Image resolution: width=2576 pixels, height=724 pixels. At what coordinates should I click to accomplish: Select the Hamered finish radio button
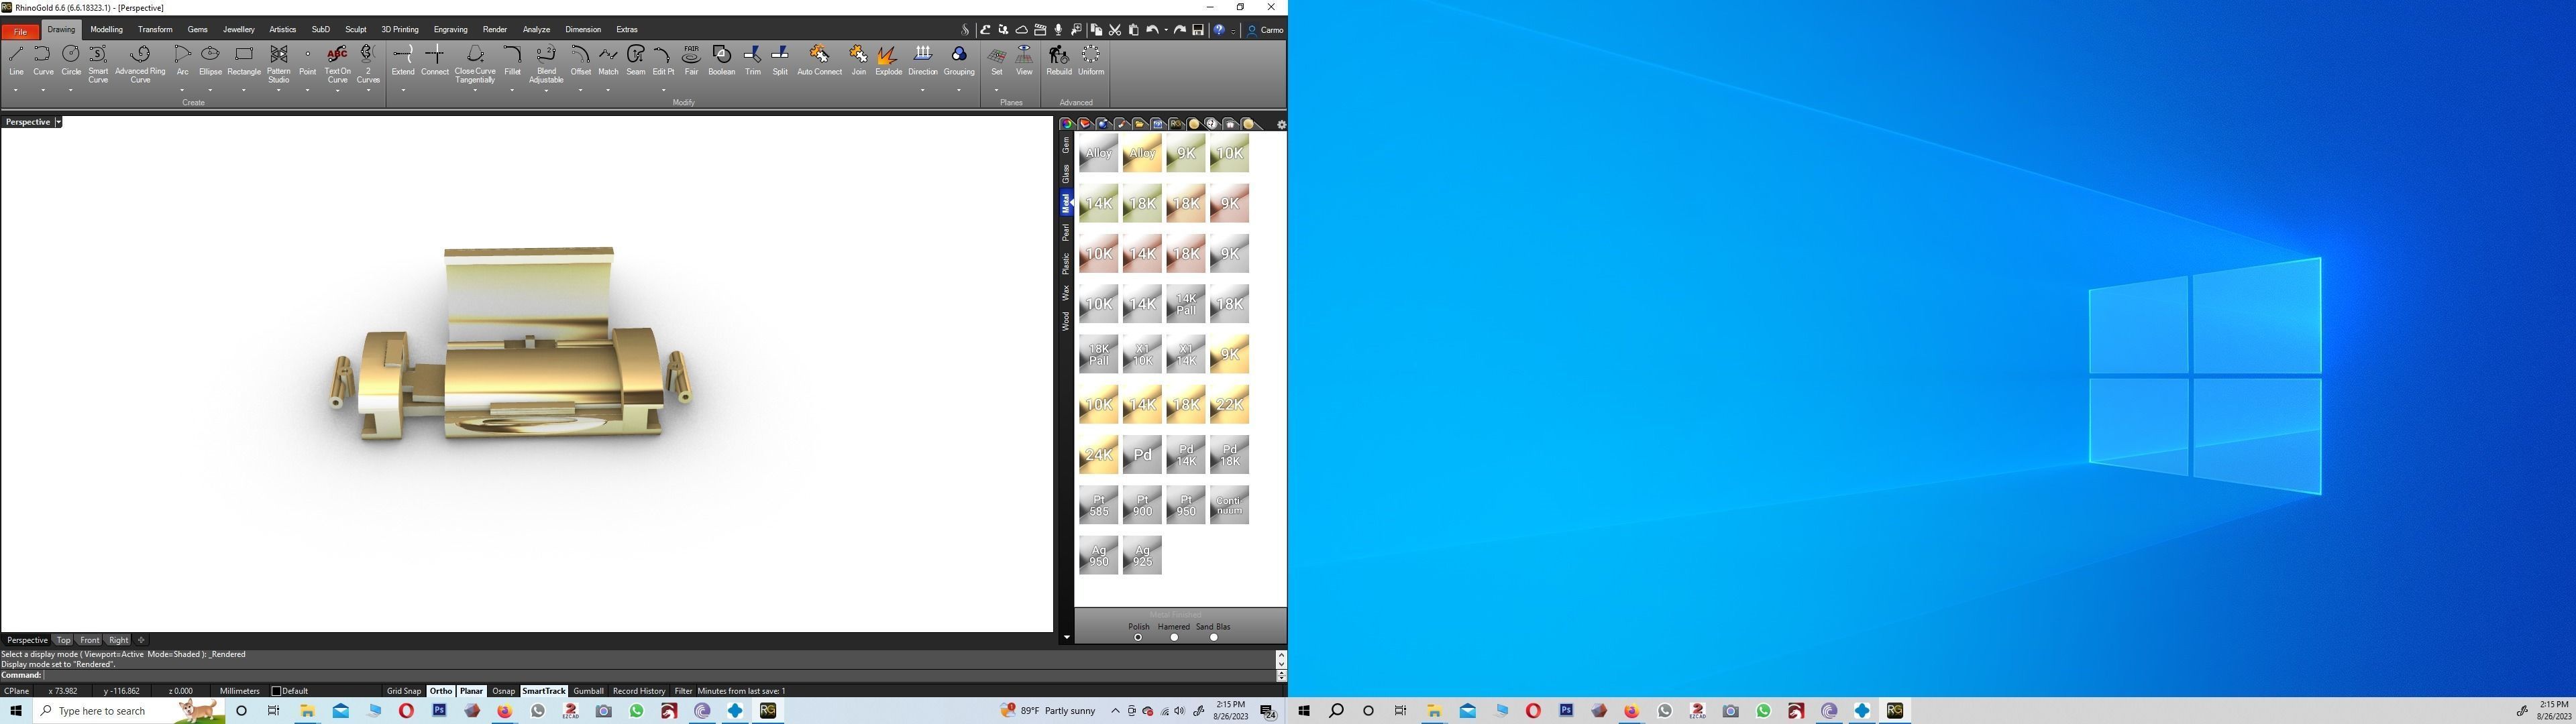1174,637
